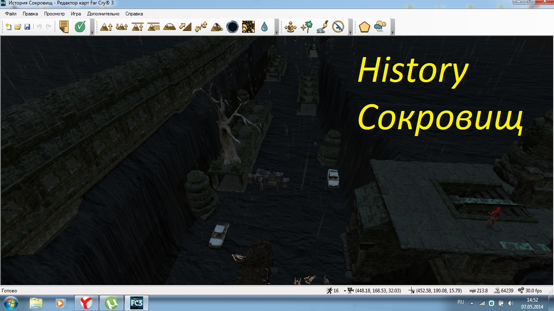Click the RU language indicator

461,302
